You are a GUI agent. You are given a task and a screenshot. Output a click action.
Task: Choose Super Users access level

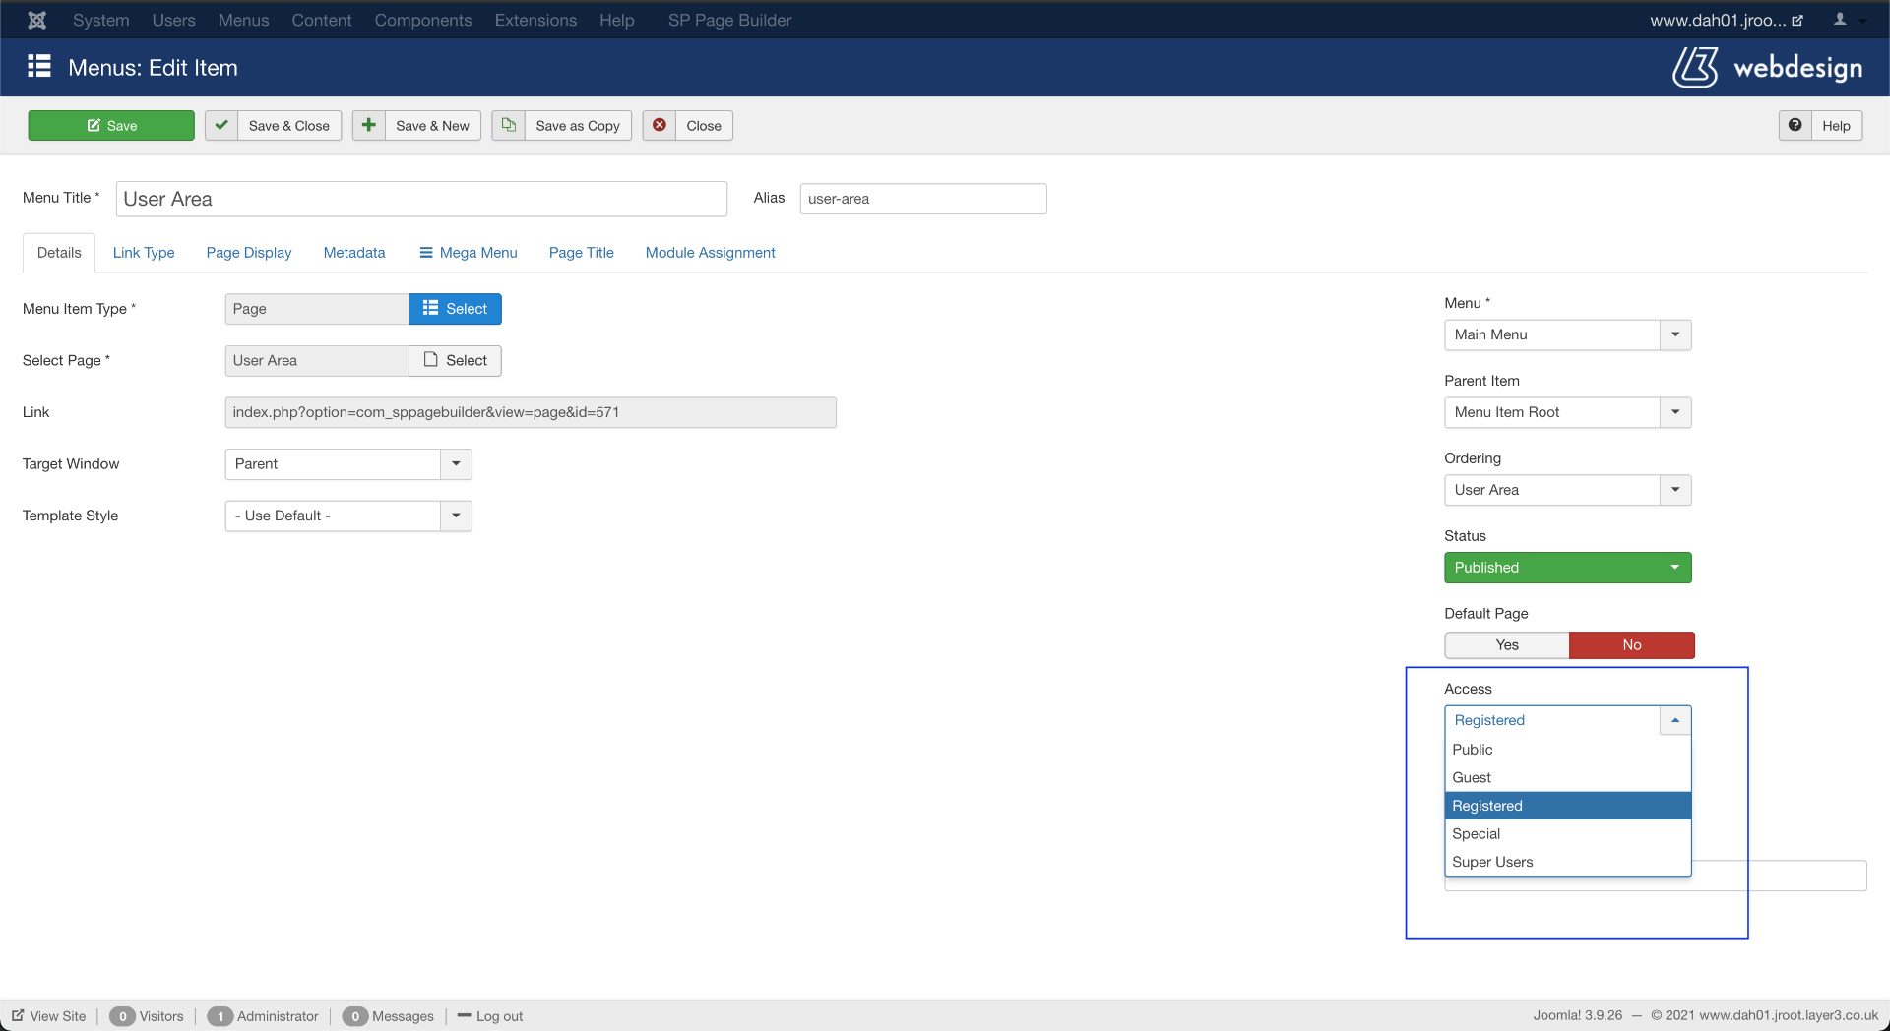(1568, 862)
